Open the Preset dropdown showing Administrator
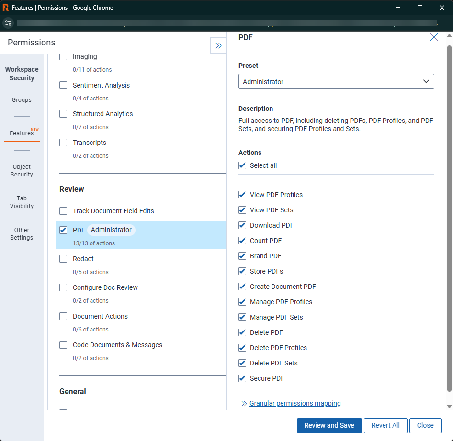This screenshot has height=441, width=453. tap(336, 82)
